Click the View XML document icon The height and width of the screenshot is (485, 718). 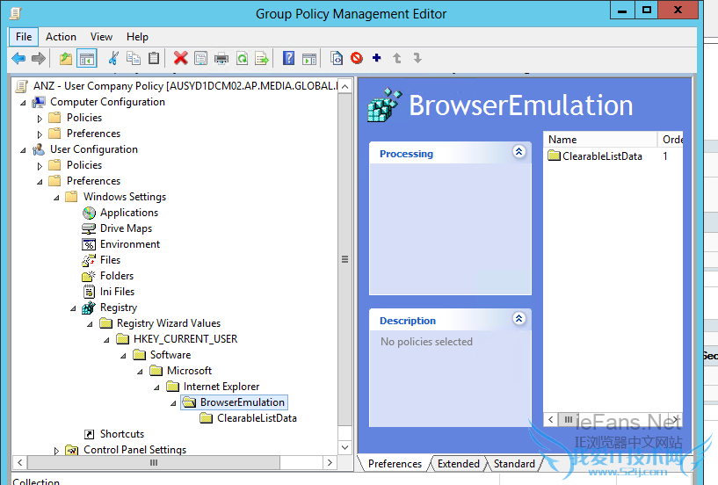coord(337,58)
